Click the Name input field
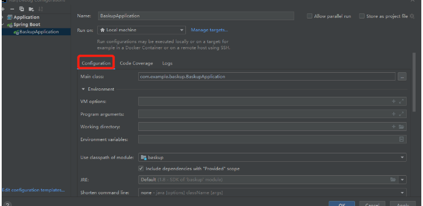423x206 pixels. coord(196,16)
